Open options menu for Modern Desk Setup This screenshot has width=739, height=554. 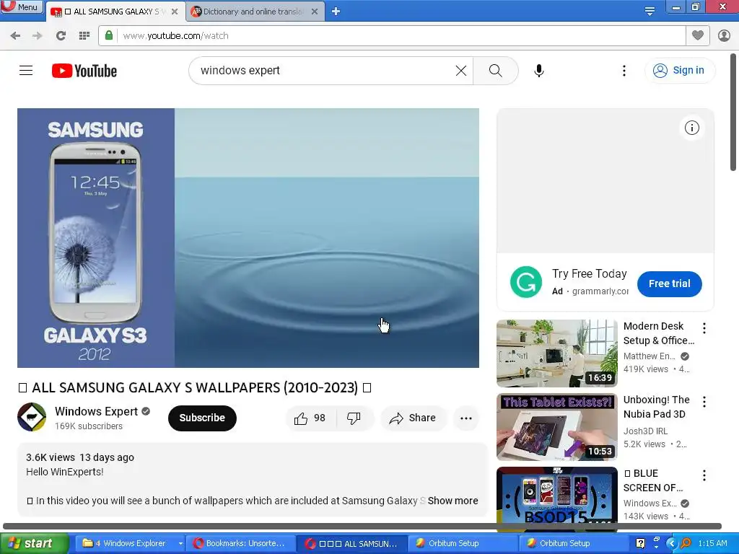coord(704,328)
